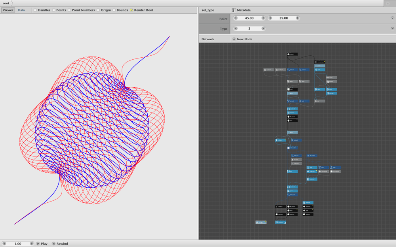Select the cull1 node
Viewport: 396px width, 247px height.
tap(292, 172)
